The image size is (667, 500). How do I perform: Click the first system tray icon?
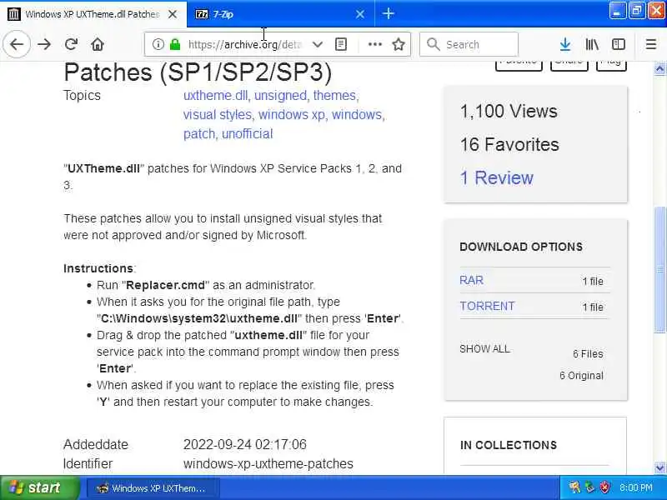point(574,487)
